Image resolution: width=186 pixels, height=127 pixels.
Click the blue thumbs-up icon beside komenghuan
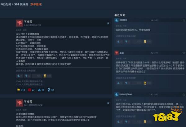pos(117,94)
